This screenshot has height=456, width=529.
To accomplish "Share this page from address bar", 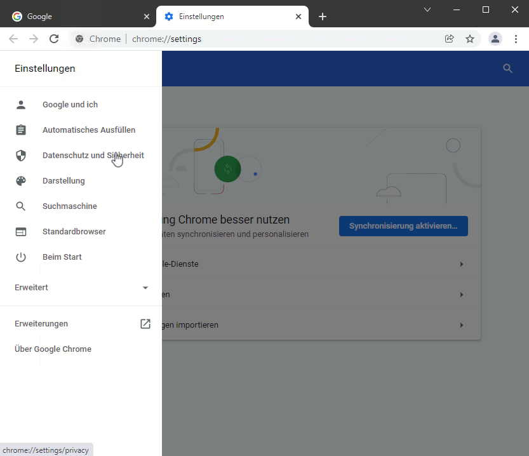I will coord(450,39).
